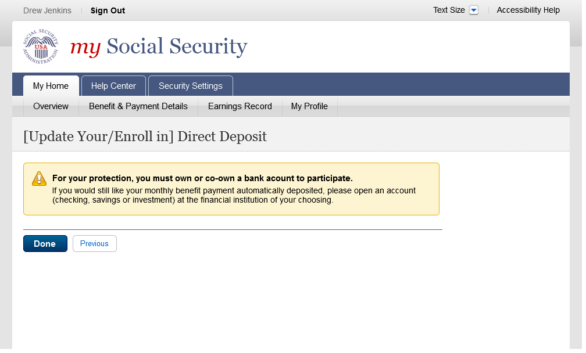
Task: Click the Social Security Administration seal logo
Action: 41,46
